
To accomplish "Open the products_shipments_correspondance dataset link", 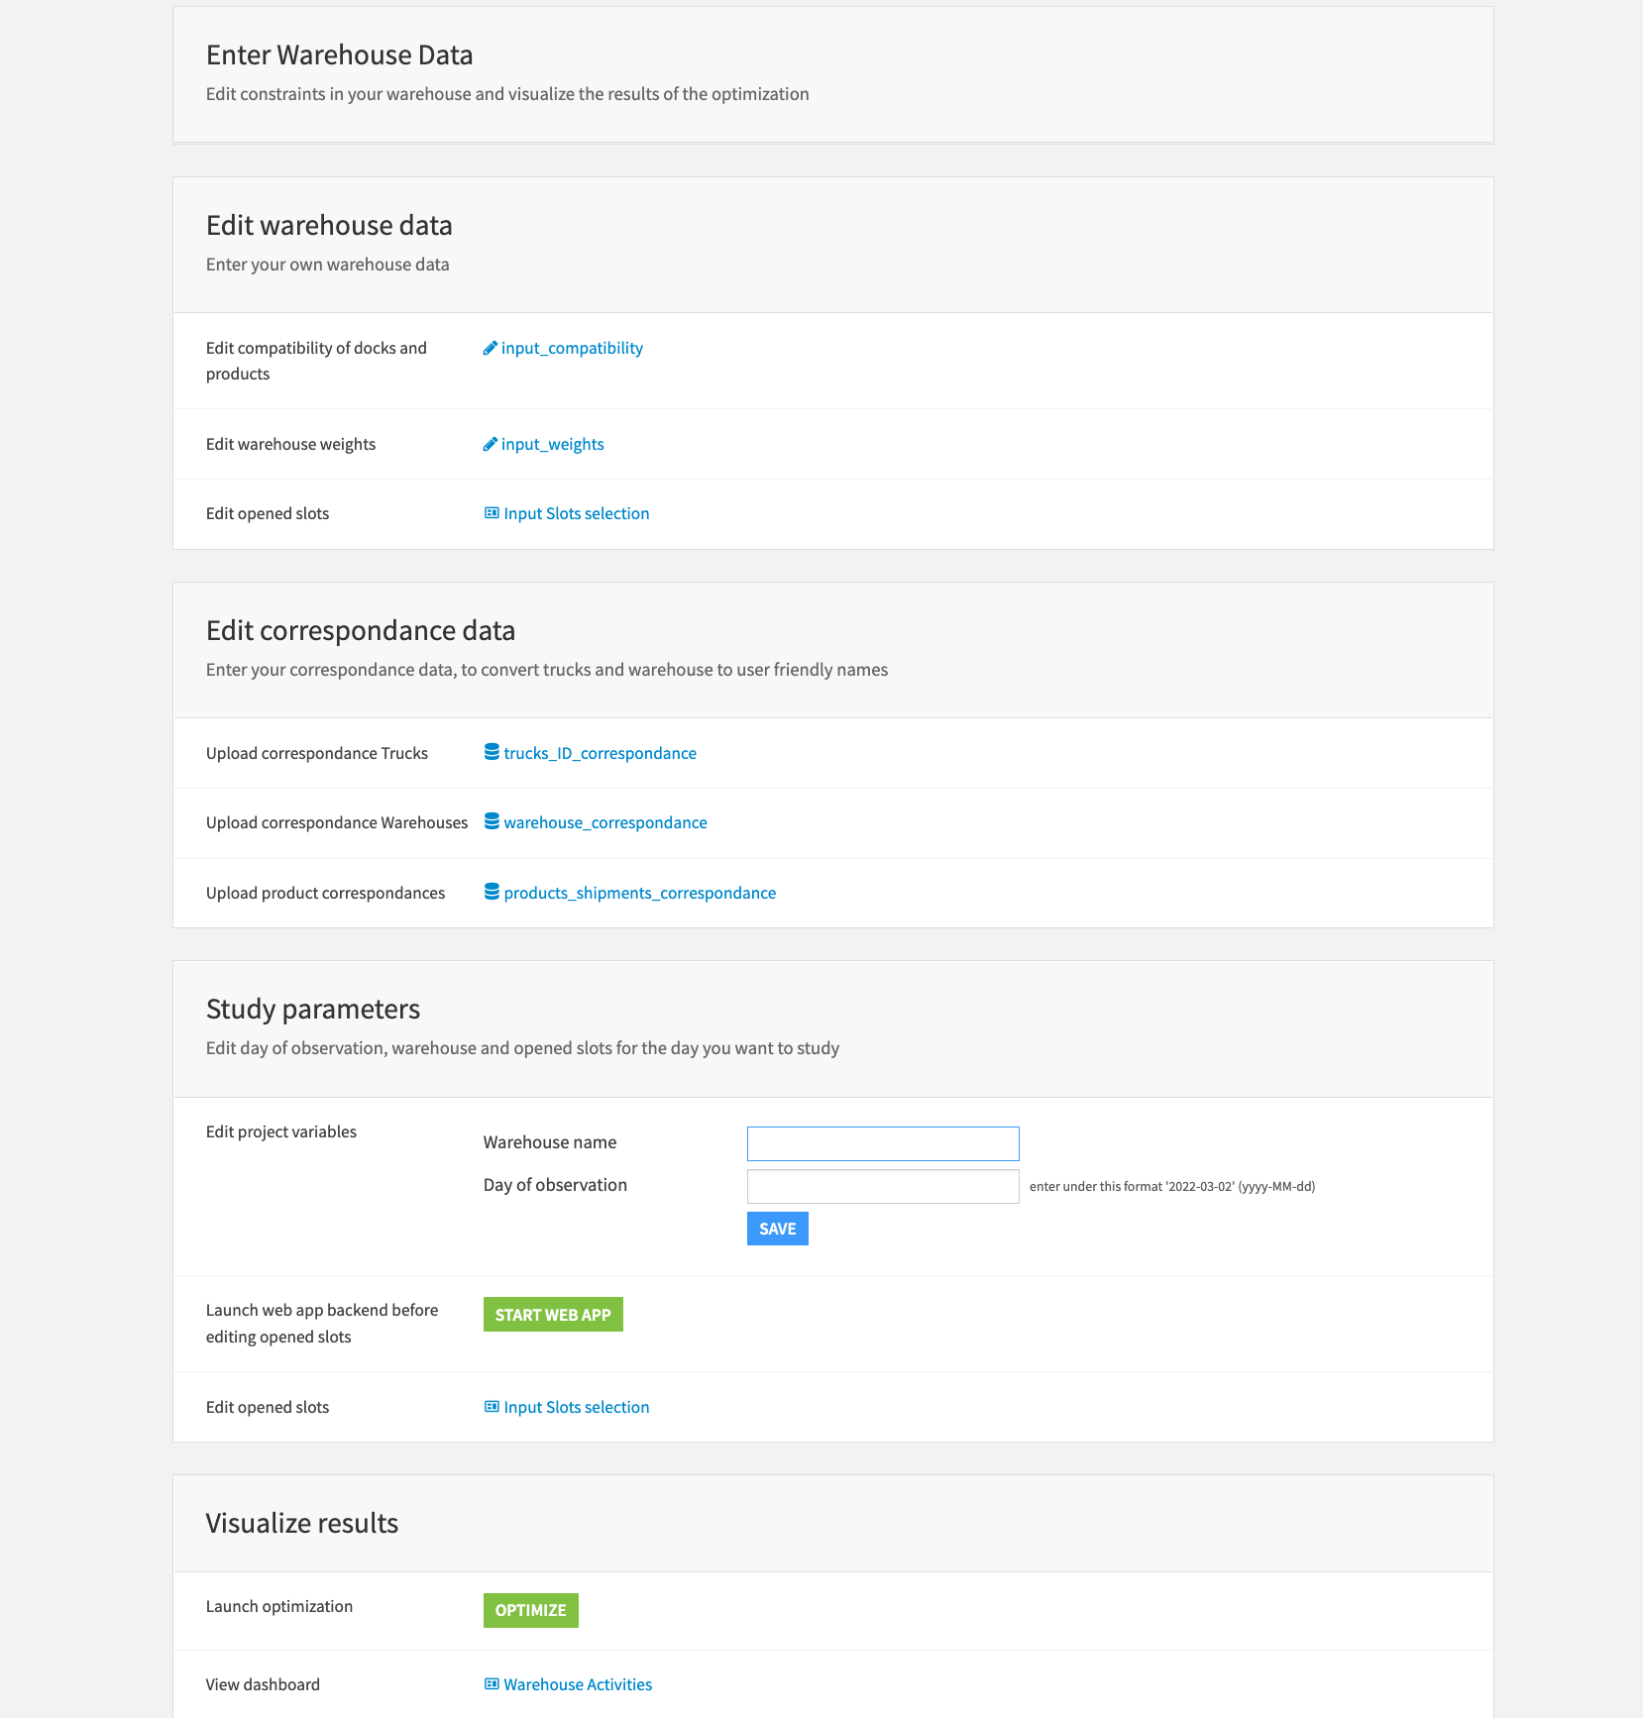I will (640, 893).
